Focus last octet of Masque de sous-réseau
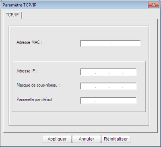161x147 pixels. click(130, 86)
